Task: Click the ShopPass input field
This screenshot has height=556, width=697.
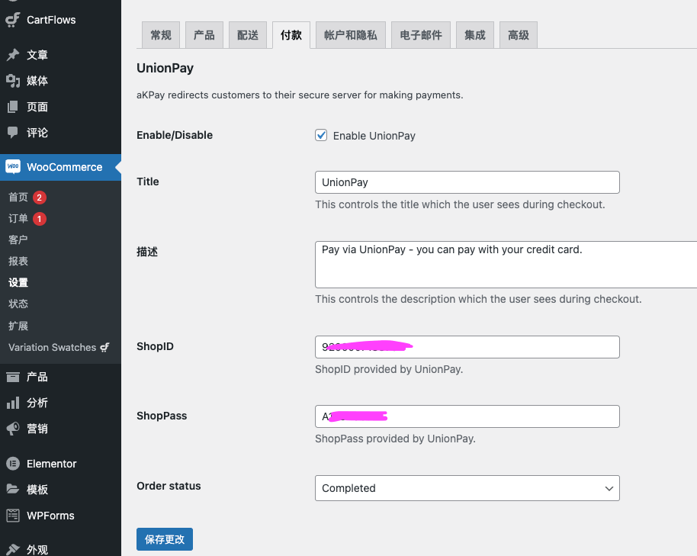Action: pyautogui.click(x=467, y=416)
